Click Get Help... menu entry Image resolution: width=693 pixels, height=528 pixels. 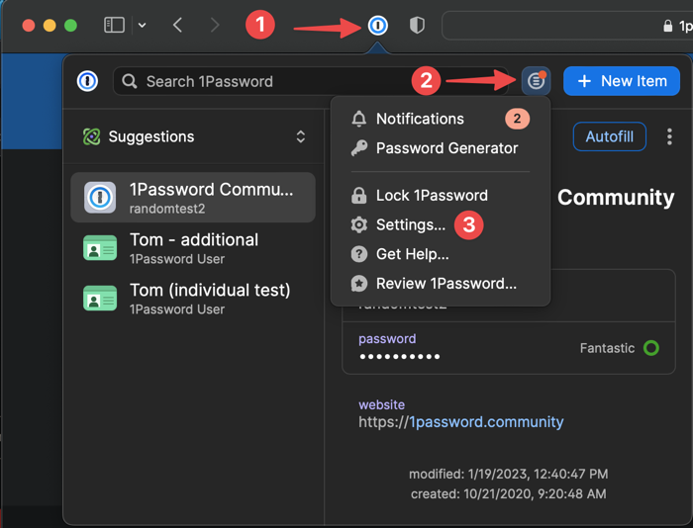(412, 254)
